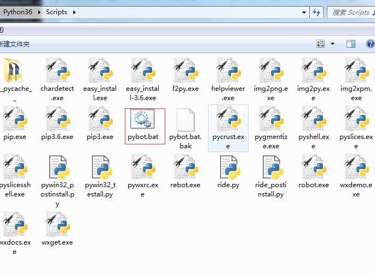
Task: Navigate to Python36 in the address bar
Action: [18, 12]
